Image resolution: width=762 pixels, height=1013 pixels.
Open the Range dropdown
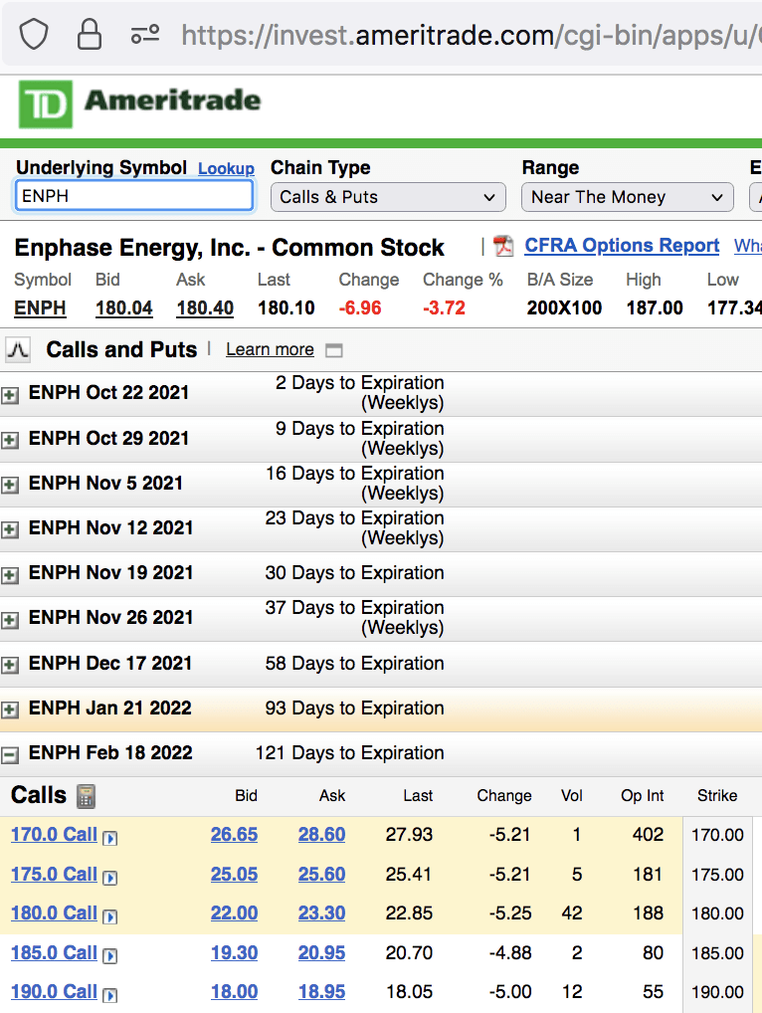pos(627,197)
